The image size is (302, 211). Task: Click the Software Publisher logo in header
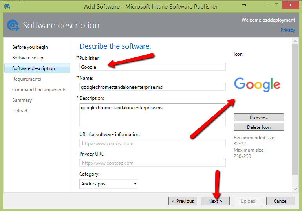point(13,26)
